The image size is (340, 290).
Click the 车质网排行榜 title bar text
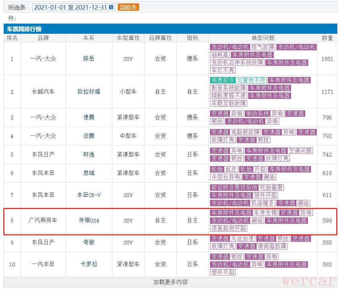24,29
